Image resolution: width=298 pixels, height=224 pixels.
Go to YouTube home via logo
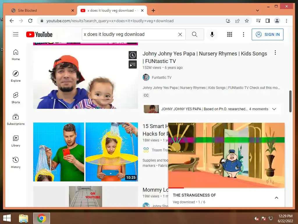[39, 34]
